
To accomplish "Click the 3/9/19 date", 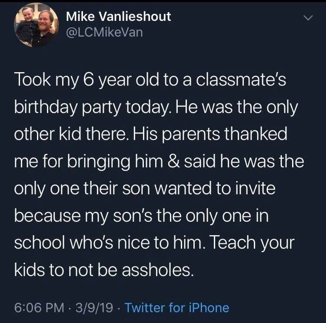I will [x=94, y=308].
